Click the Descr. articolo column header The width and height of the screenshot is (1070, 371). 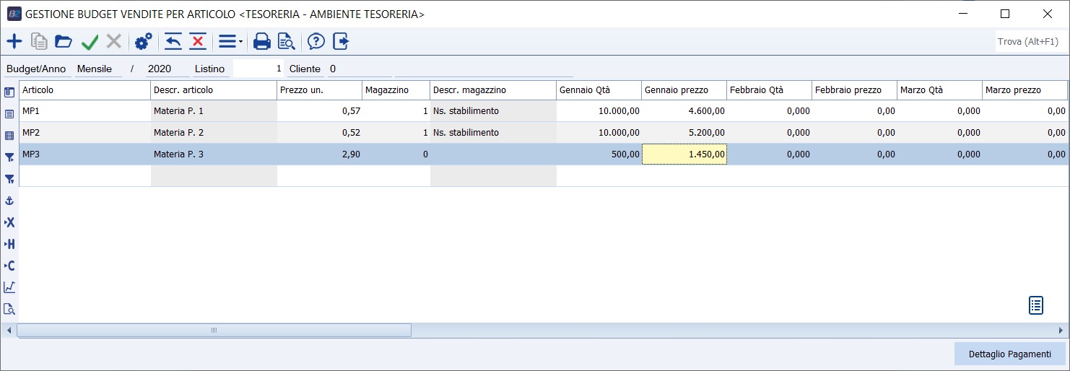pos(214,90)
